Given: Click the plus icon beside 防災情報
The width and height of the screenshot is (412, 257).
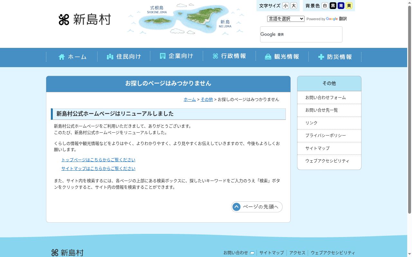Looking at the screenshot, I should 321,57.
